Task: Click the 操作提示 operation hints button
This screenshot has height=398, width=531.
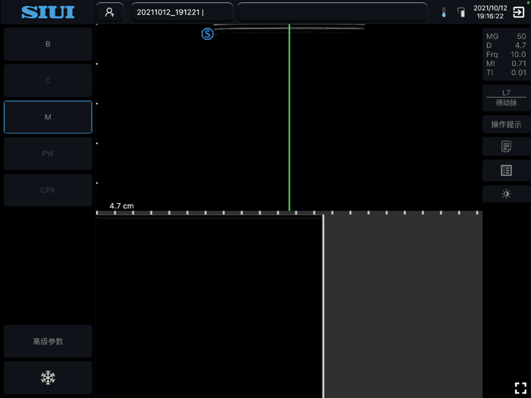Action: (x=506, y=124)
